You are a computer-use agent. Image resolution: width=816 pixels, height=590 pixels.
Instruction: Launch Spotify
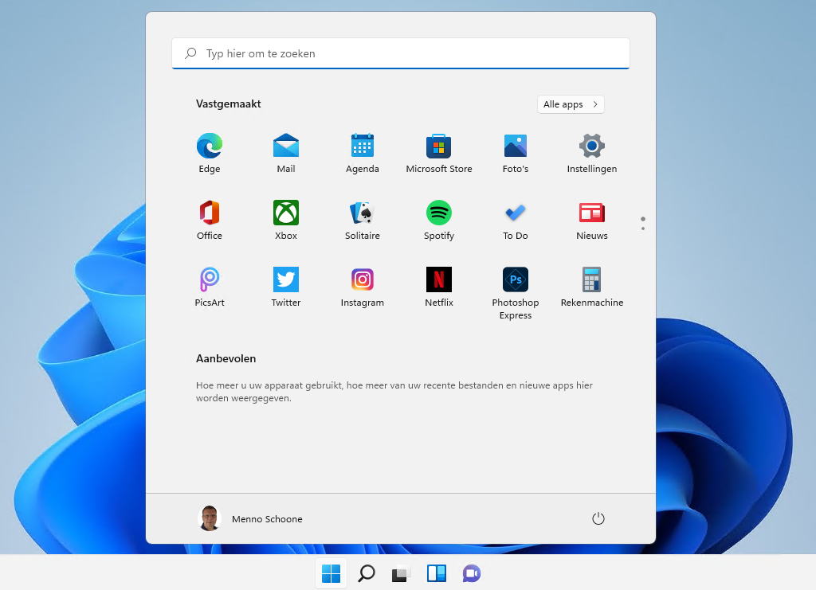[439, 221]
